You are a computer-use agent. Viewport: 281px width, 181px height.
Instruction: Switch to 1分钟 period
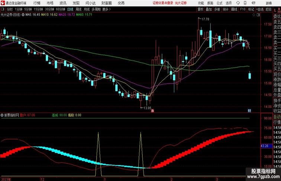pos(19,9)
